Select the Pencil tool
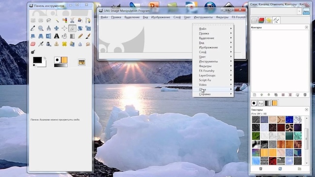 [x=80, y=36]
